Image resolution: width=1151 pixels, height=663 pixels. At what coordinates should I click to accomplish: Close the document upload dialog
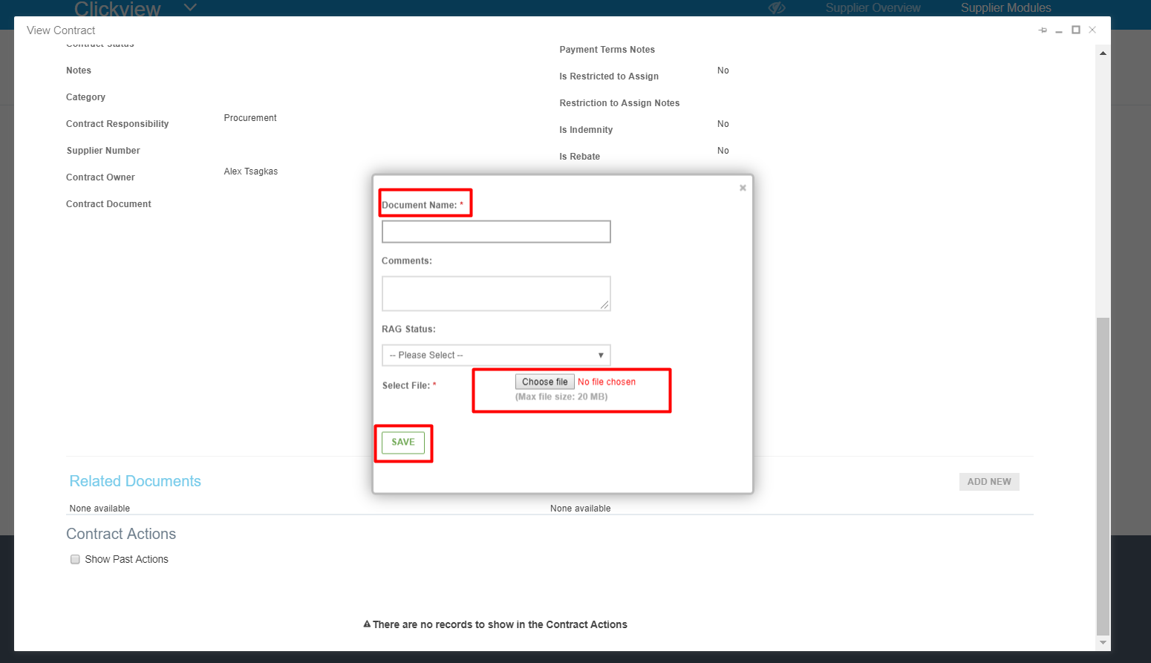click(x=743, y=188)
